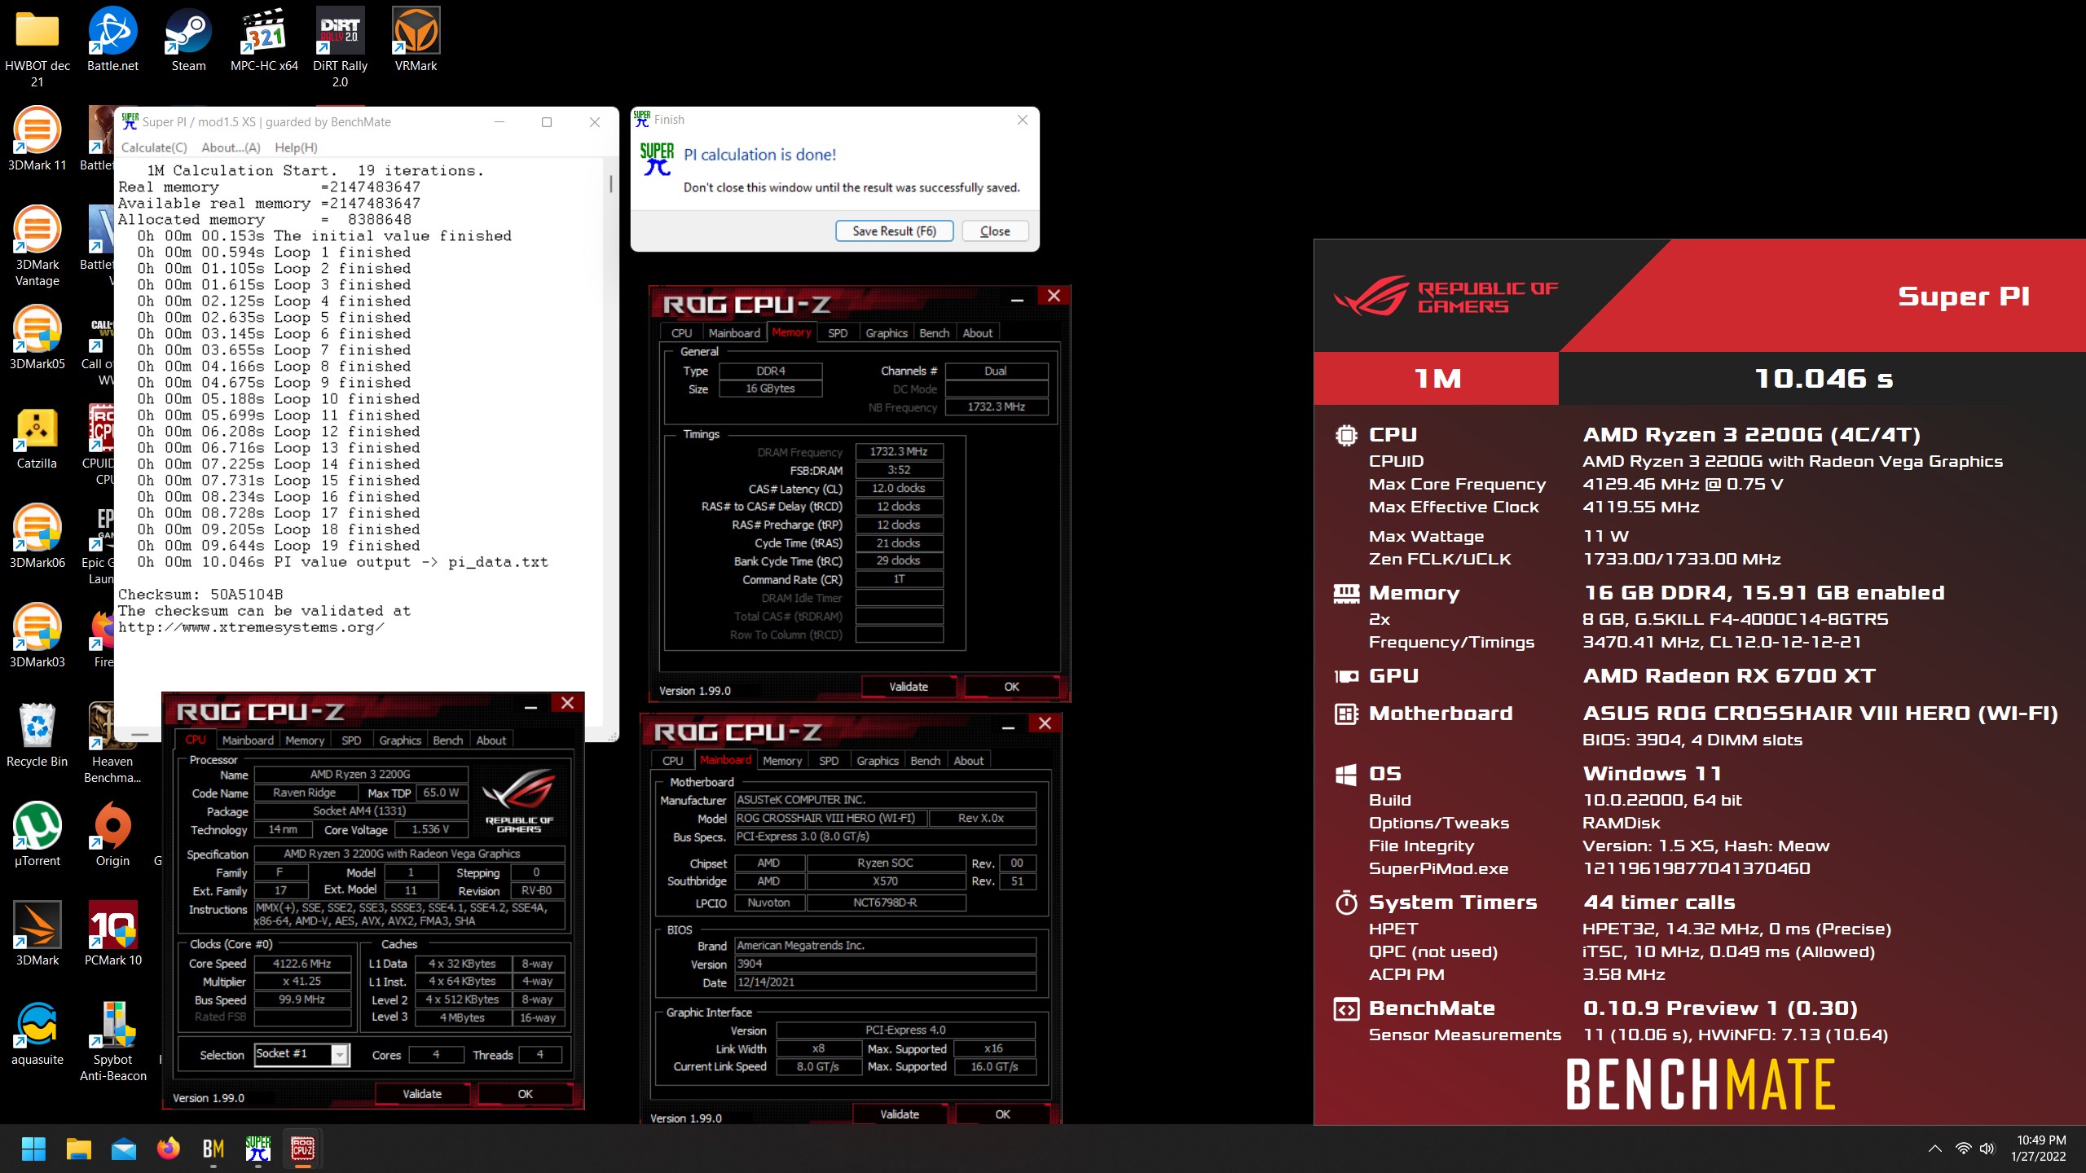Click Max Core Frequency 4129.46 MHz value
This screenshot has width=2086, height=1173.
(1683, 484)
